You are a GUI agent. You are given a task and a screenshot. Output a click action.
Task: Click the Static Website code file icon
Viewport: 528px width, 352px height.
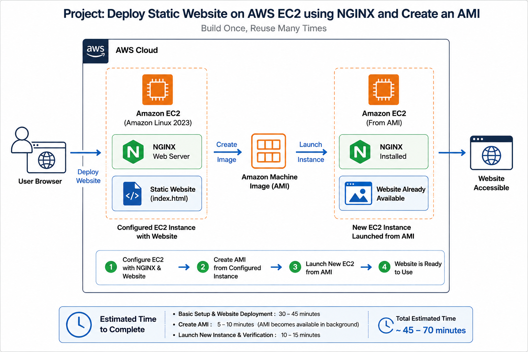(132, 194)
